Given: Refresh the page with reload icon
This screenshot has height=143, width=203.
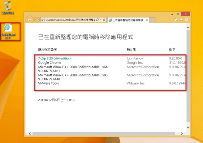Looking at the screenshot, I should pos(104,20).
